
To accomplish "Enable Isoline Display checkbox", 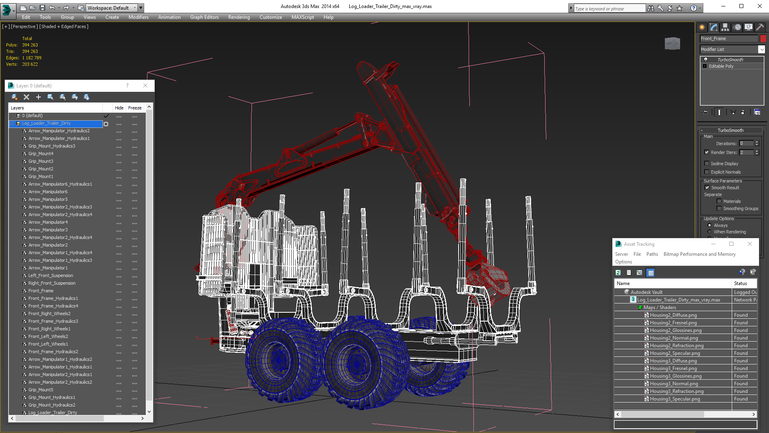I will tap(707, 164).
